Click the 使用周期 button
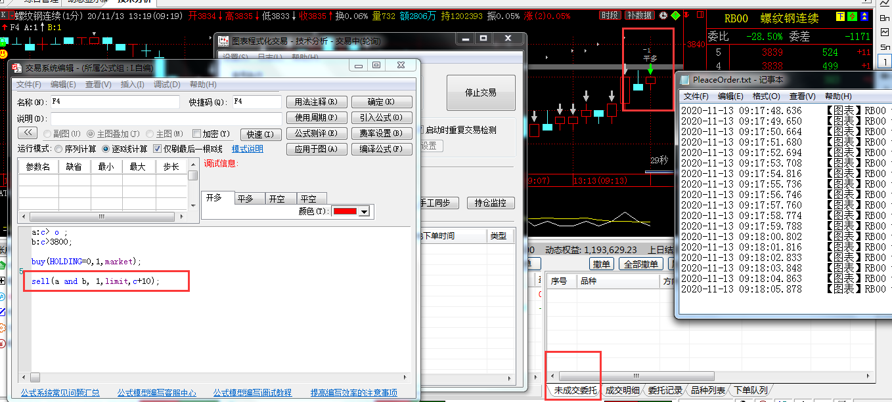Screen dimensions: 892x402 (316, 118)
